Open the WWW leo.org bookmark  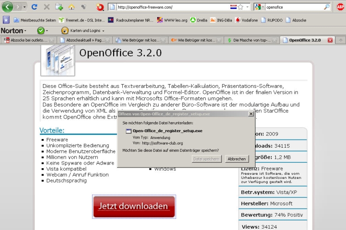point(172,20)
